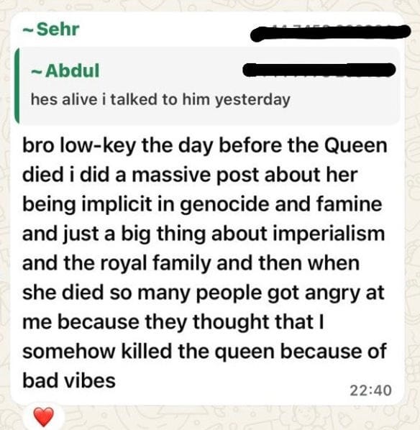The image size is (420, 430).
Task: Open quoted sender name ~Abdul
Action: click(65, 70)
